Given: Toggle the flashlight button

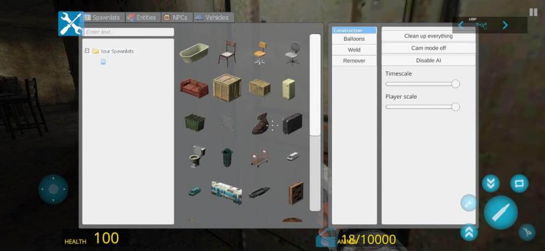Looking at the screenshot, I should coord(468,203).
